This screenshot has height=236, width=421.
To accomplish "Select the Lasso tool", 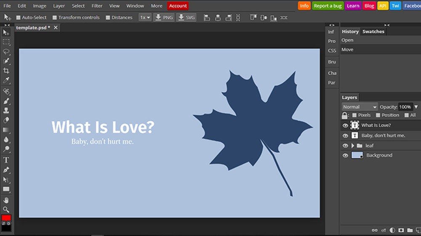I will coord(6,52).
